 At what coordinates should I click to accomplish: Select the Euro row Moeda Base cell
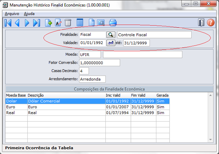(x=17, y=107)
